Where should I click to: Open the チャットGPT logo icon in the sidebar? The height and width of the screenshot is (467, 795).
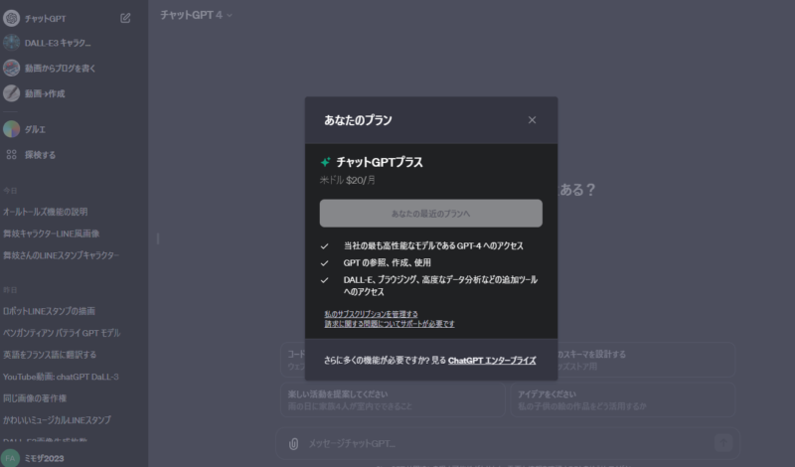pos(11,18)
